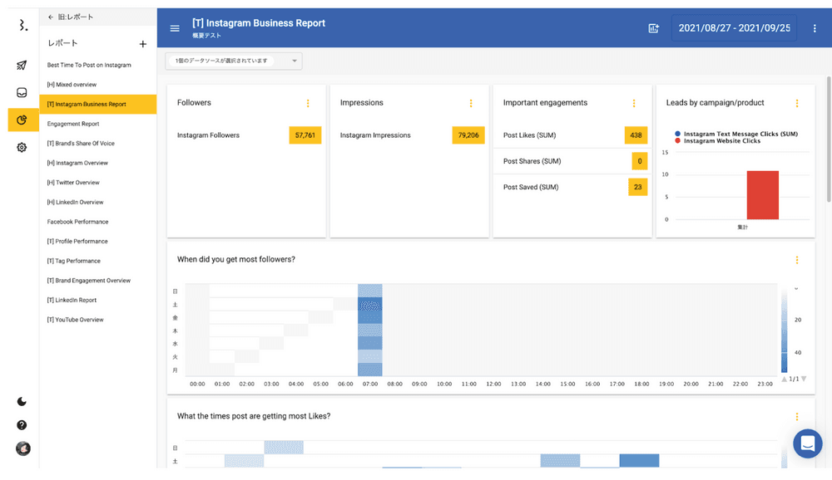This screenshot has width=832, height=480.
Task: Click the 07:00 Saturday heatmap cell
Action: 370,304
